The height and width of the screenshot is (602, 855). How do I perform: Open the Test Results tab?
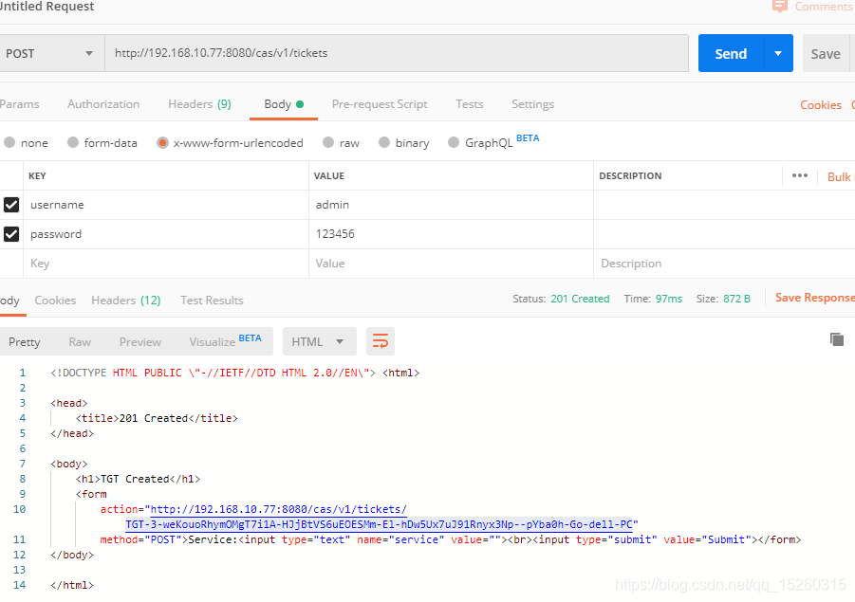211,300
